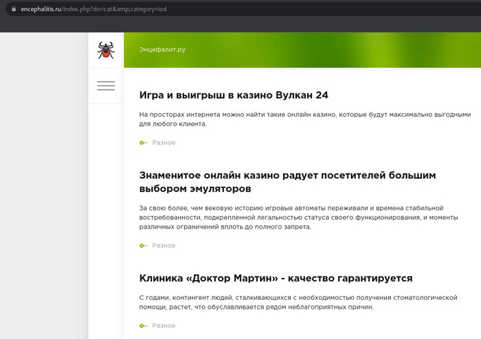The image size is (481, 339).
Task: Open the hamburger menu in the sidebar
Action: coord(106,86)
